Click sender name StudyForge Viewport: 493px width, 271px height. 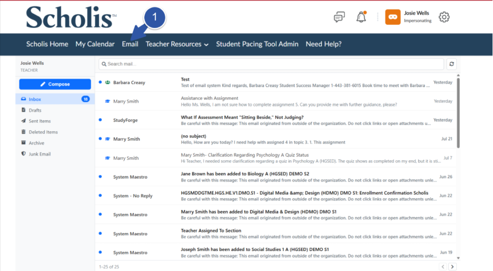pyautogui.click(x=125, y=120)
